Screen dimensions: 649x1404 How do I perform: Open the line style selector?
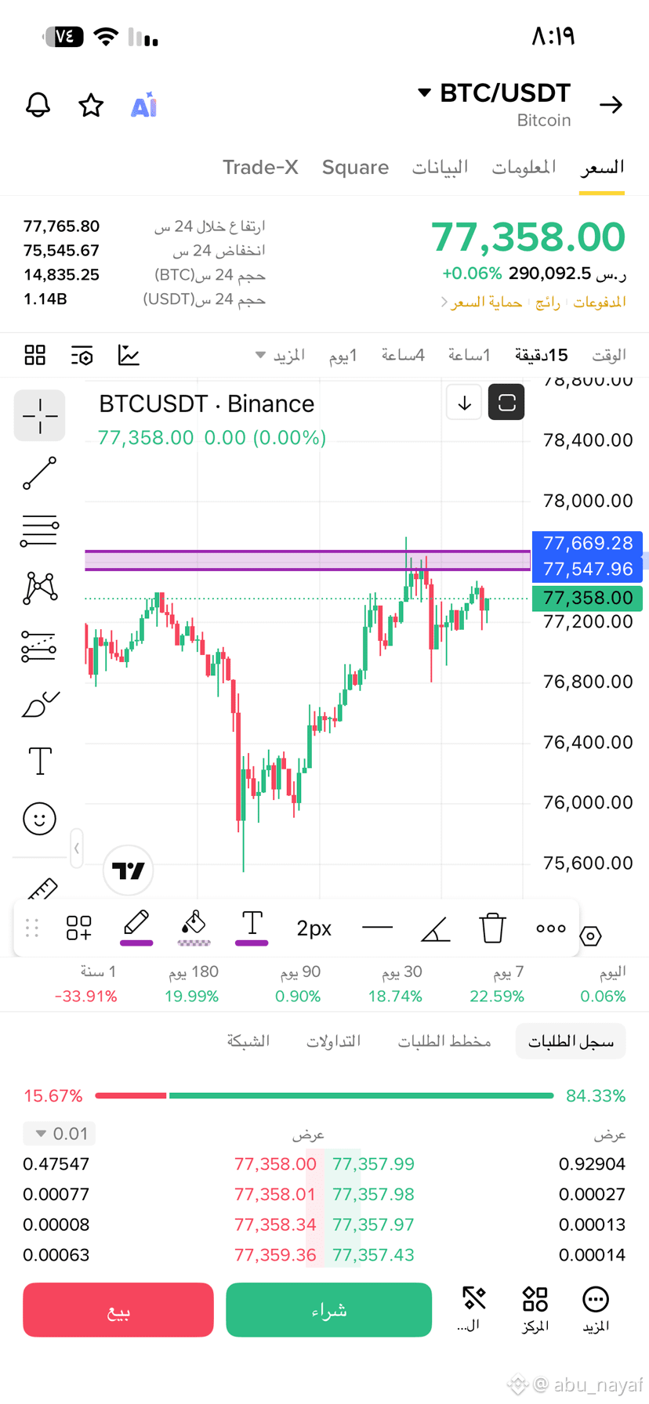pos(377,928)
